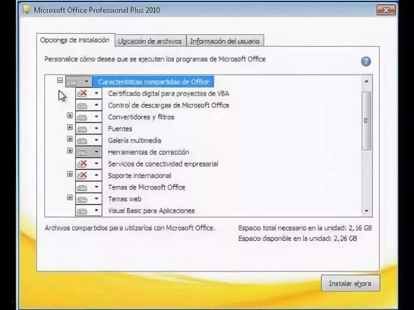Open dropdown for Características compartidas de Office

tap(78, 82)
